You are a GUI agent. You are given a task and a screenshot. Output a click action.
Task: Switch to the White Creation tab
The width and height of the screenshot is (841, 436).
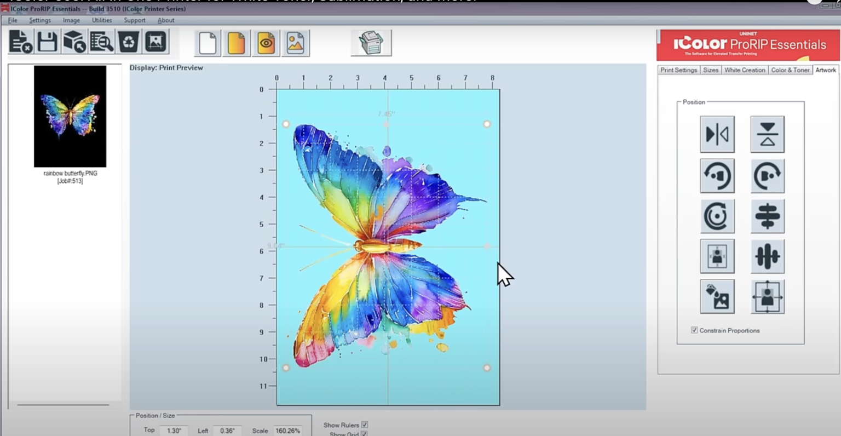pyautogui.click(x=745, y=70)
